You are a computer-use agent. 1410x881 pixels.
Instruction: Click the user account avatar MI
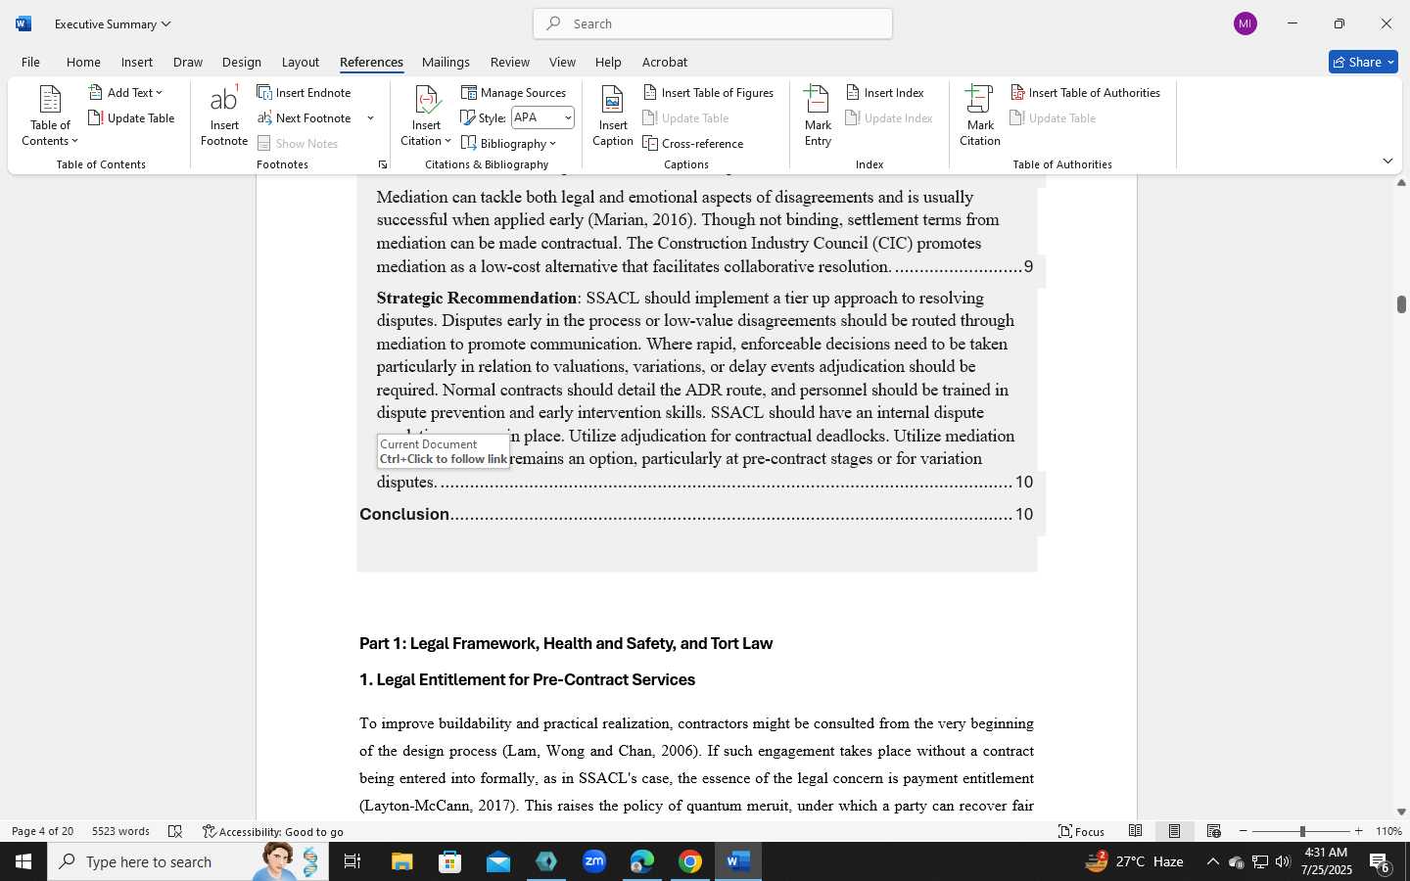point(1245,23)
